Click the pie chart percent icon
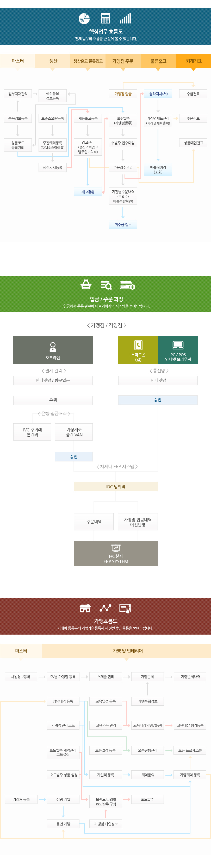 (x=84, y=19)
